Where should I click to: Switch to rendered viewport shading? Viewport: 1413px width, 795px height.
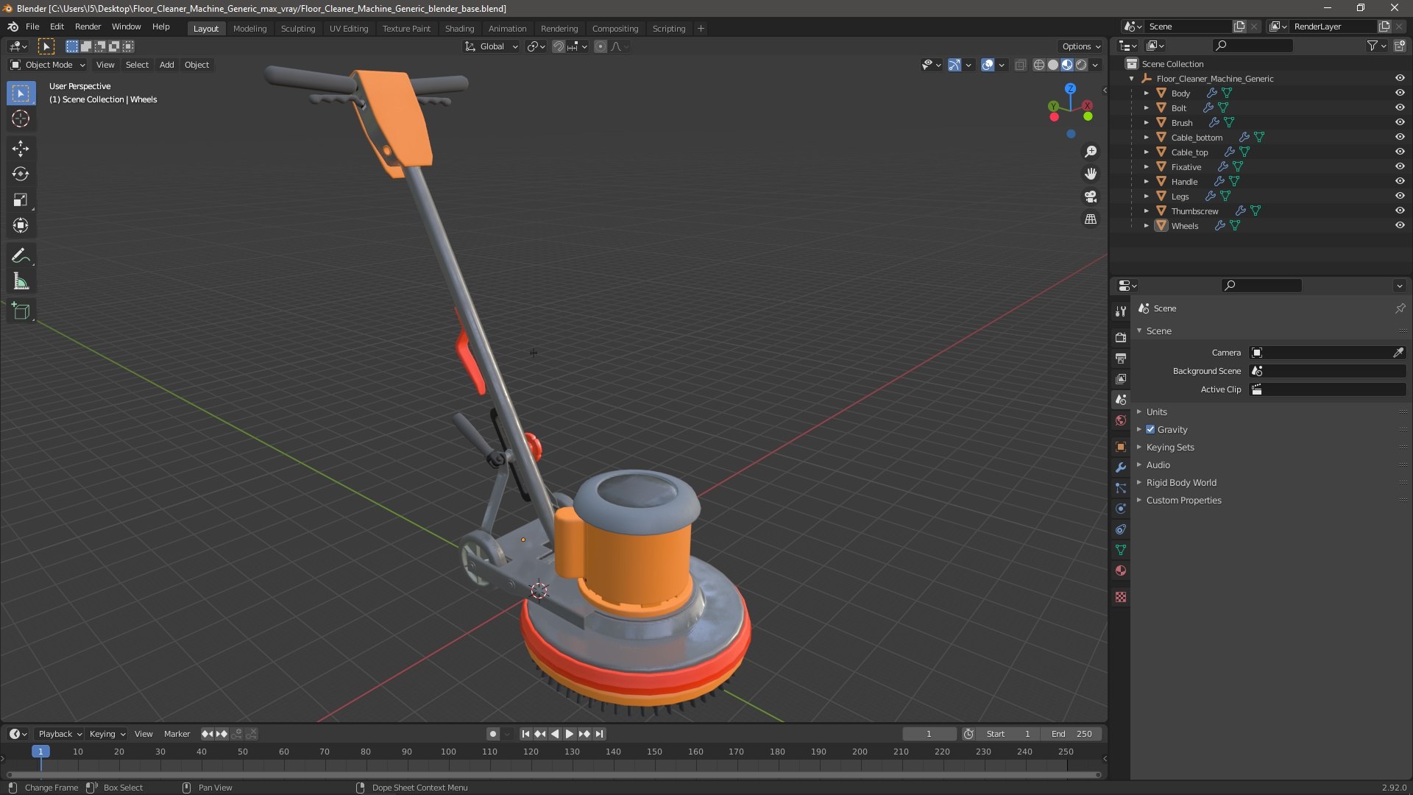[x=1081, y=65]
